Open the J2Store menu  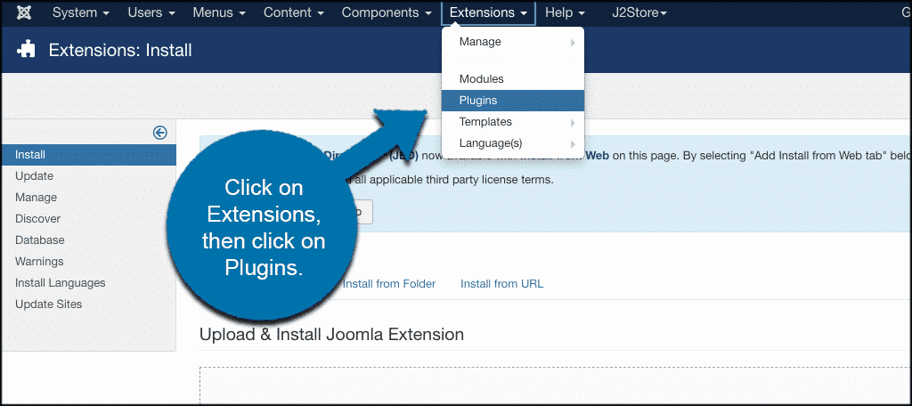[x=639, y=12]
